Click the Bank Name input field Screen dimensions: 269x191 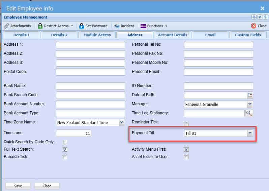tap(90, 86)
